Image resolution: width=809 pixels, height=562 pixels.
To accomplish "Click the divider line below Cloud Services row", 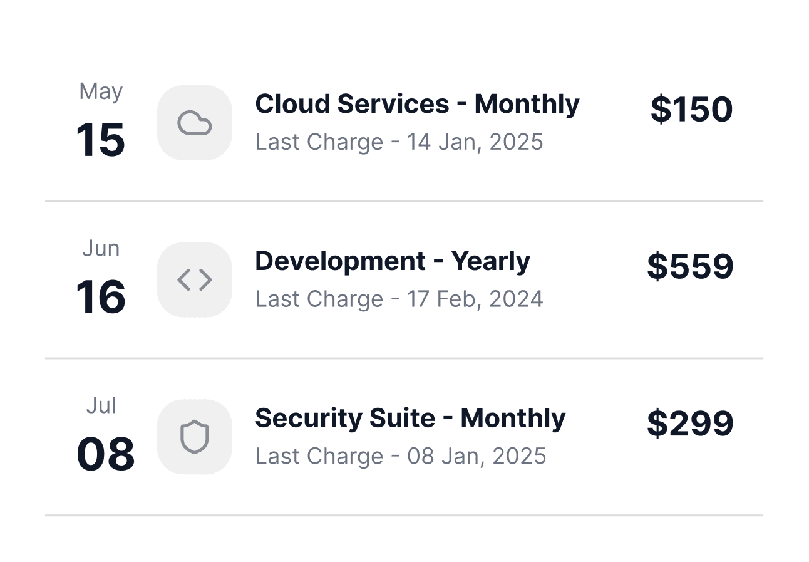I will [404, 202].
